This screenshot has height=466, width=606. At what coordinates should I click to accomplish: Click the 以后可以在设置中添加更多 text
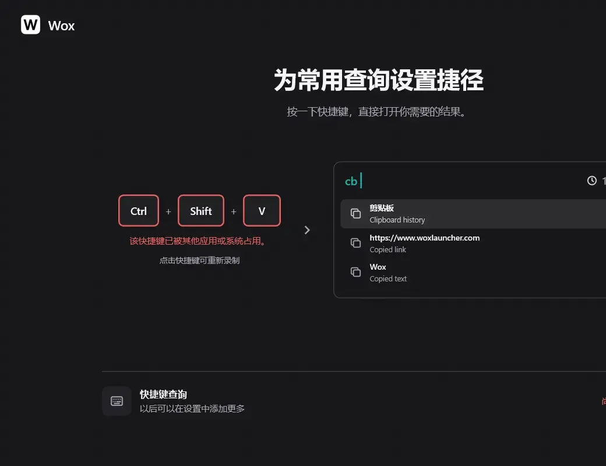(x=192, y=408)
